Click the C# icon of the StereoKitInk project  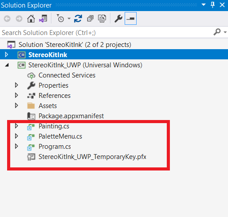tap(22, 55)
